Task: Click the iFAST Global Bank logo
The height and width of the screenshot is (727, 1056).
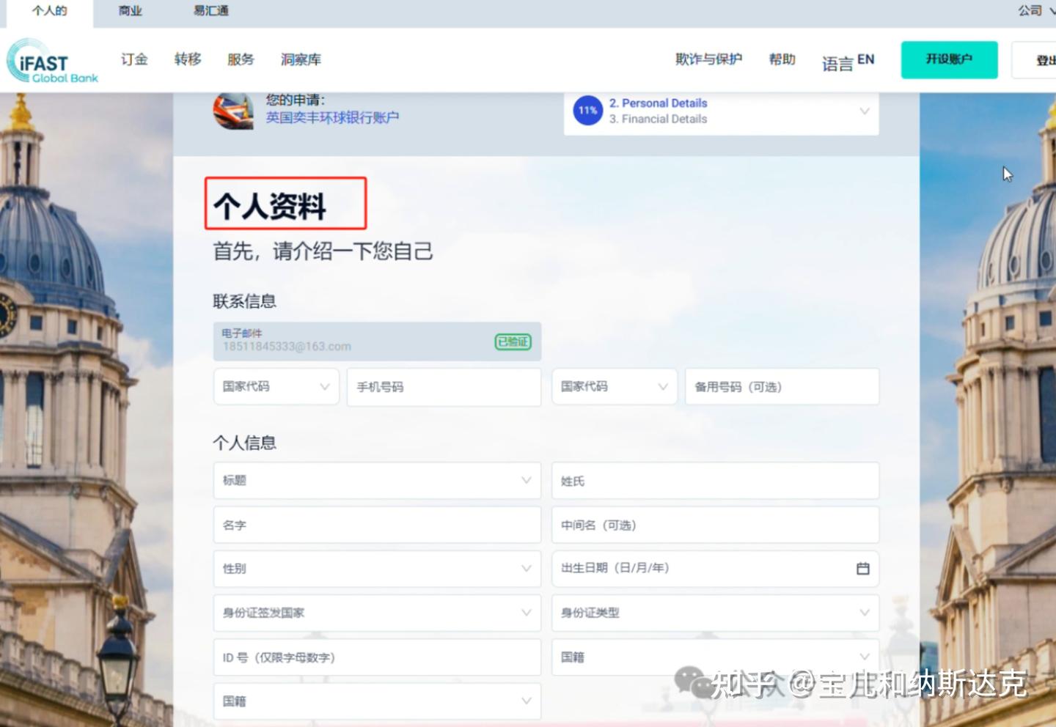Action: tap(51, 60)
